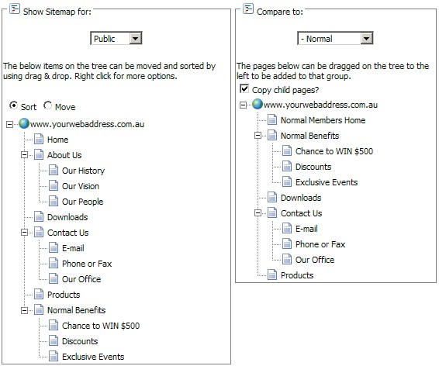The image size is (439, 366).
Task: Select Downloads page in the left tree
Action: [x=67, y=217]
